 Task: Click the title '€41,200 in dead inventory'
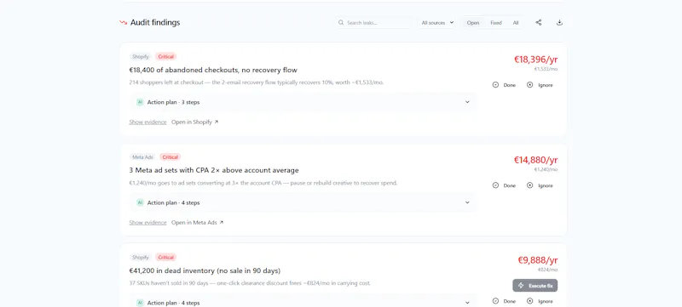[205, 271]
